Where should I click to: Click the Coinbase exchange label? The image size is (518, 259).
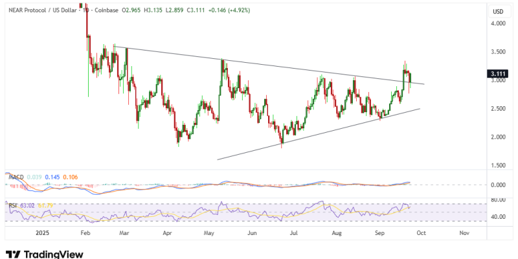[x=107, y=10]
